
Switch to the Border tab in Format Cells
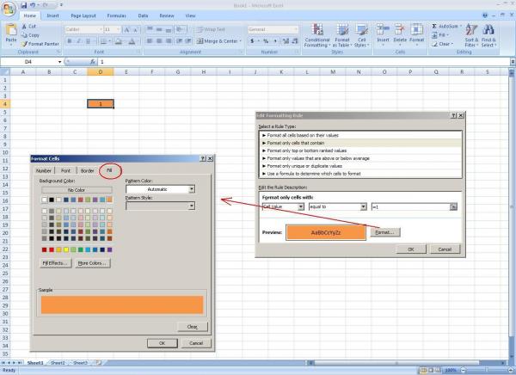87,170
